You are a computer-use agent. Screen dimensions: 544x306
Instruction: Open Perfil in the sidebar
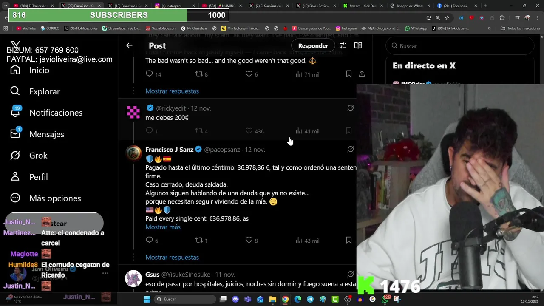[29, 177]
